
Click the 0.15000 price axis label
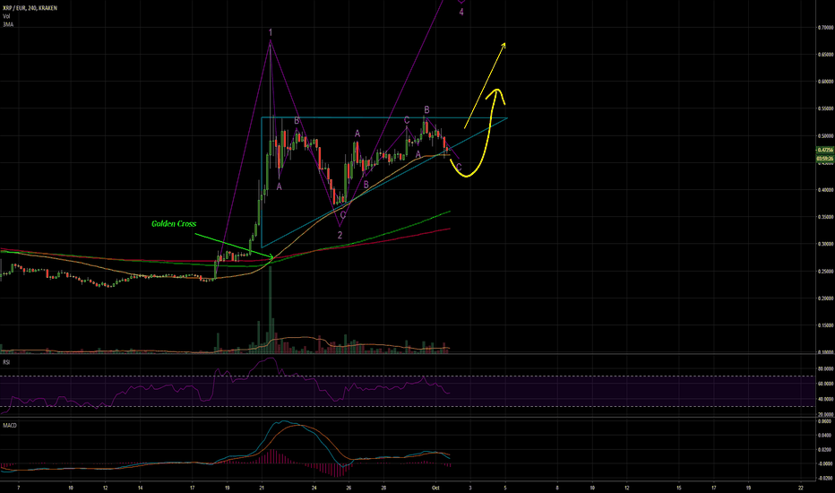pyautogui.click(x=825, y=325)
